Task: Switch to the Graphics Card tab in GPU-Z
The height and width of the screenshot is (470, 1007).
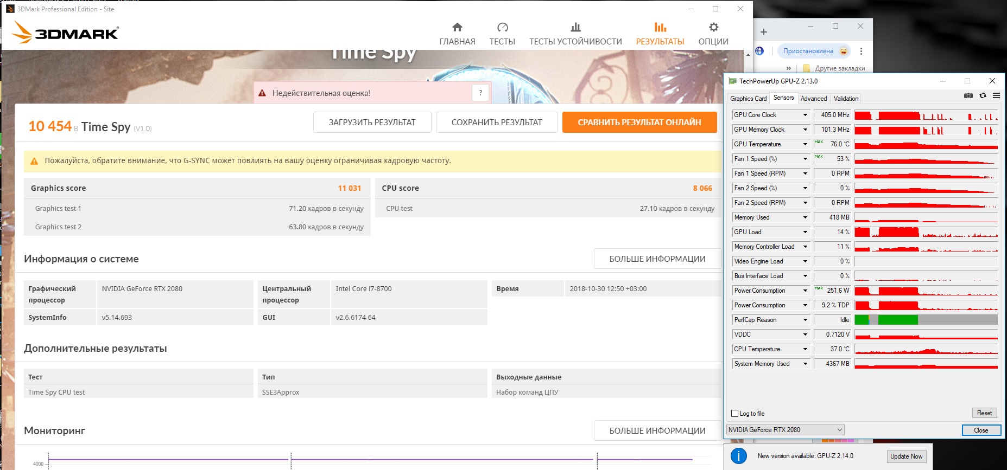Action: [749, 99]
